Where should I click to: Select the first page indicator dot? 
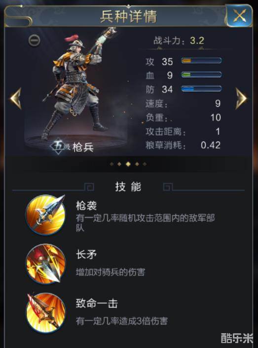(112, 164)
